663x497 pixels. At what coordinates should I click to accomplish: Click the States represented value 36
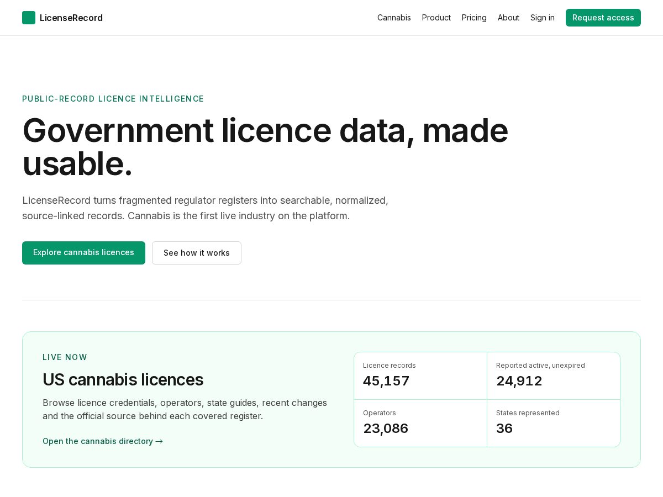coord(504,429)
